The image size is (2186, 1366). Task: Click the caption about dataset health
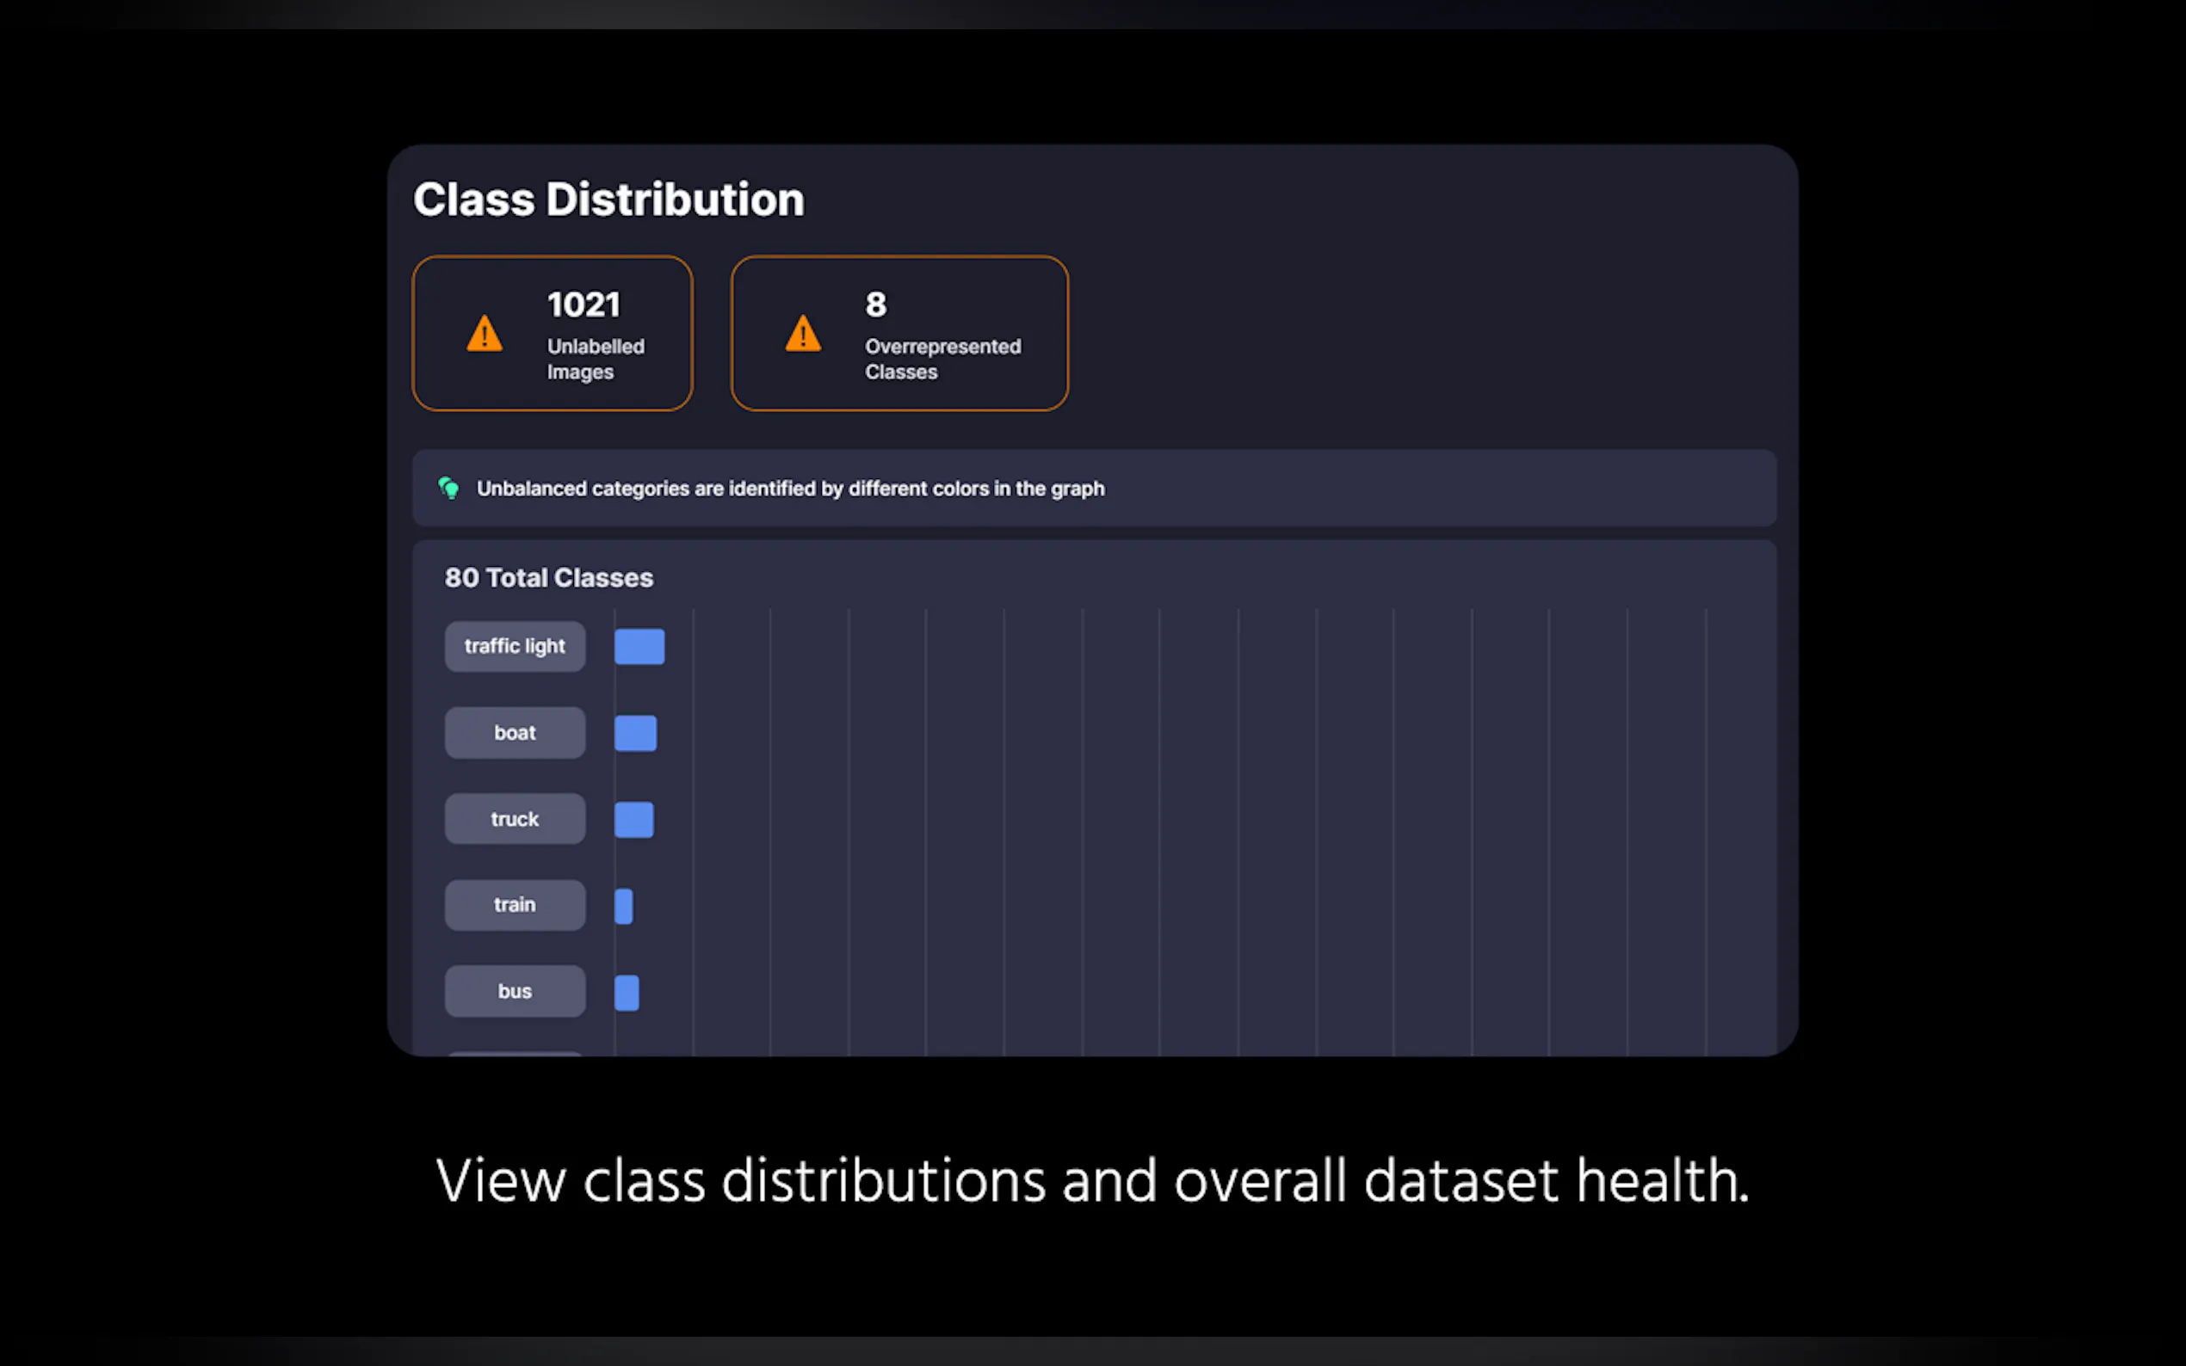1092,1181
